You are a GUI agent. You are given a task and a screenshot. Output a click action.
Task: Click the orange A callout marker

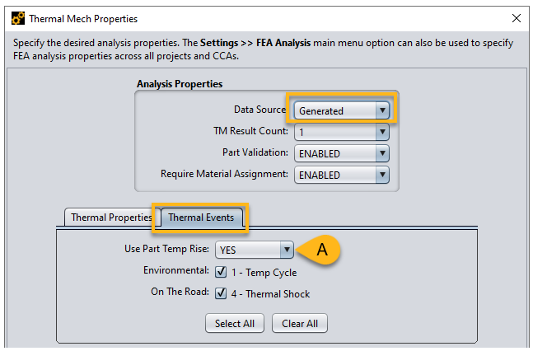click(x=322, y=250)
